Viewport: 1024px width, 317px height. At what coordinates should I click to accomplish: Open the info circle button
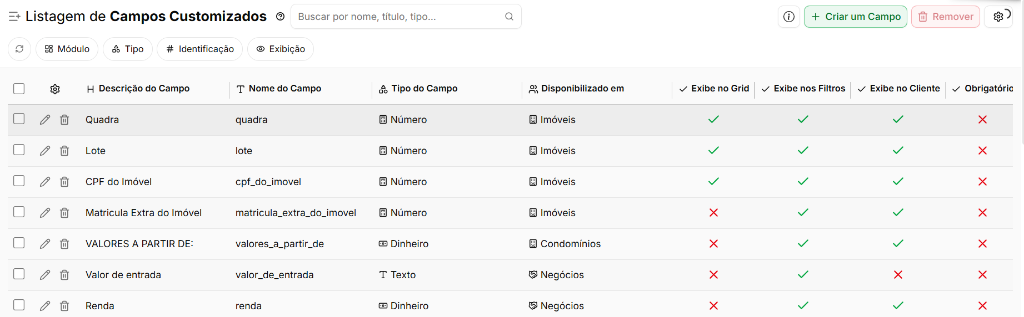point(789,17)
